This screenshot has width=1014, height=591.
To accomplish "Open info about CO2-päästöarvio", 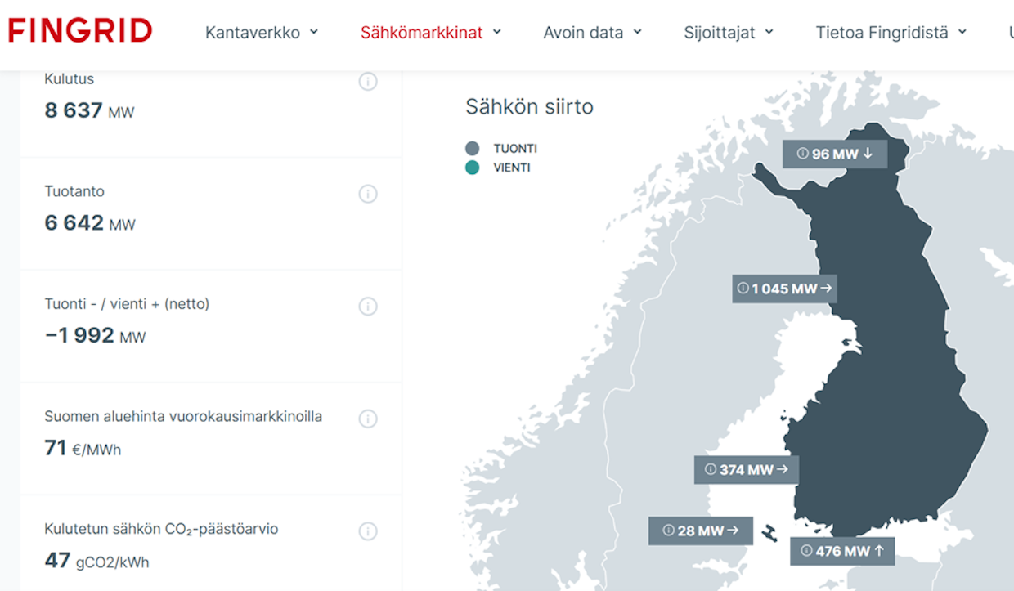I will coord(368,531).
